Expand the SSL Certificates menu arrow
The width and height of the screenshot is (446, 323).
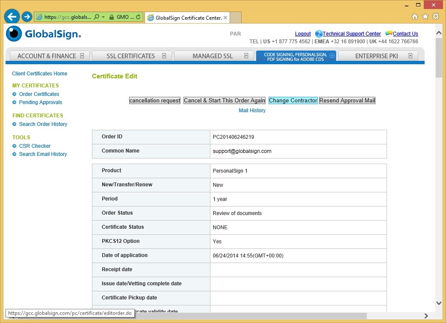click(164, 56)
